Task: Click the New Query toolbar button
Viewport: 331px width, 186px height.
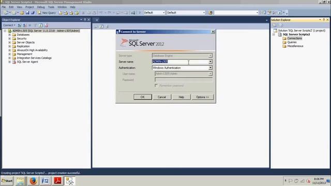Action: [x=47, y=12]
